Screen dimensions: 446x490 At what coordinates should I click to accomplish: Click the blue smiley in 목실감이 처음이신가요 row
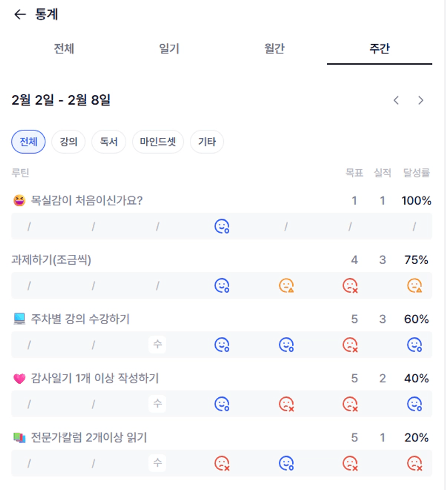[x=222, y=226]
